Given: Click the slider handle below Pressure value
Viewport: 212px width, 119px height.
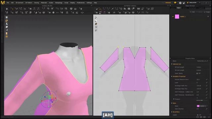Looking at the screenshot, I should coord(202,100).
